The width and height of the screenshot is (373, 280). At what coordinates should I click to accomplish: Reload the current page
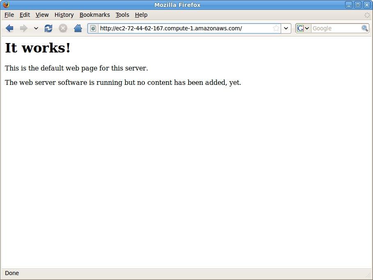(48, 29)
